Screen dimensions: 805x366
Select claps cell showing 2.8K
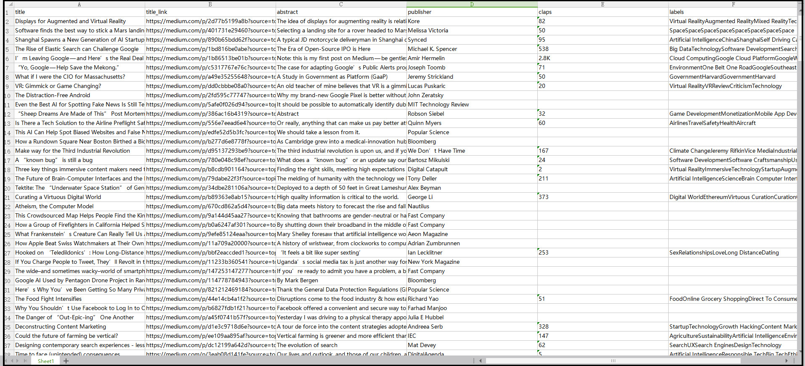click(x=603, y=58)
